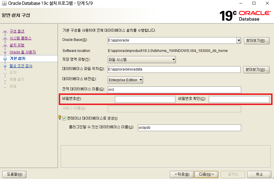The width and height of the screenshot is (274, 179).
Task: Focus the 플러그인할 수 있는 데이터베이스 이름 field
Action: click(x=189, y=128)
